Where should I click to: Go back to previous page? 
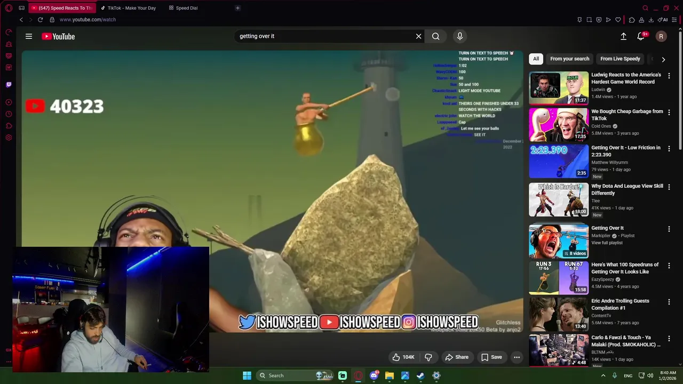[x=21, y=20]
